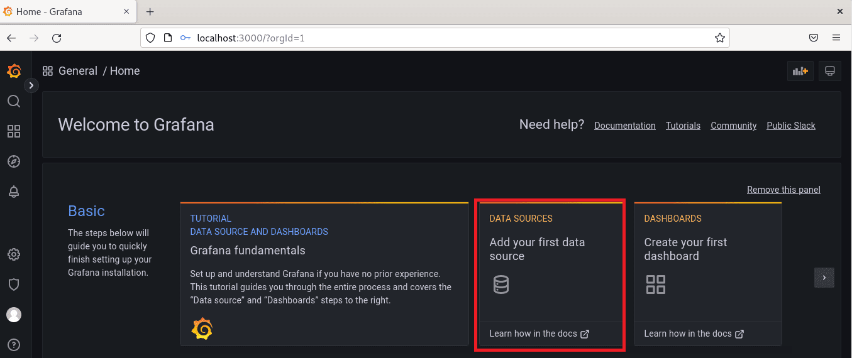
Task: Select the Home - Grafana browser tab
Action: point(69,12)
